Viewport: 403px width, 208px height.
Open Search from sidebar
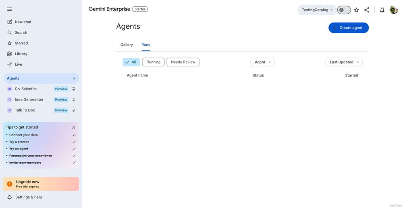21,33
